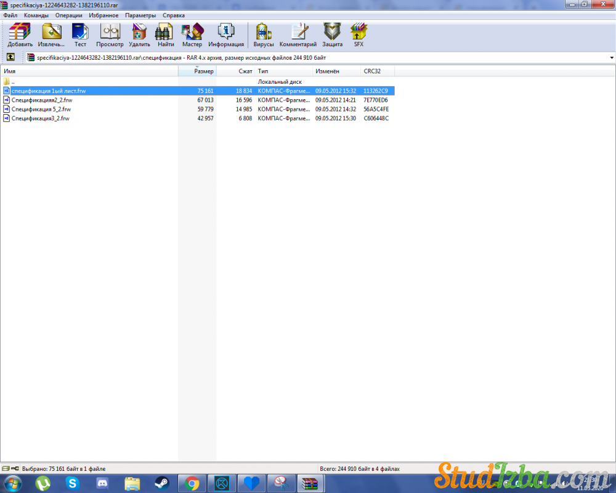Go up one folder level button
The width and height of the screenshot is (616, 493).
(x=10, y=57)
